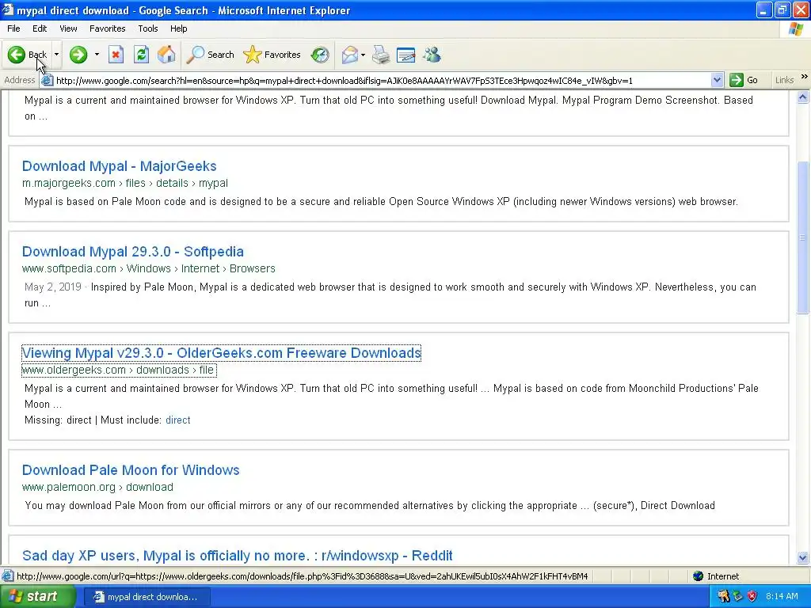Click the Internet zone status indicator
The height and width of the screenshot is (608, 811).
(x=716, y=576)
